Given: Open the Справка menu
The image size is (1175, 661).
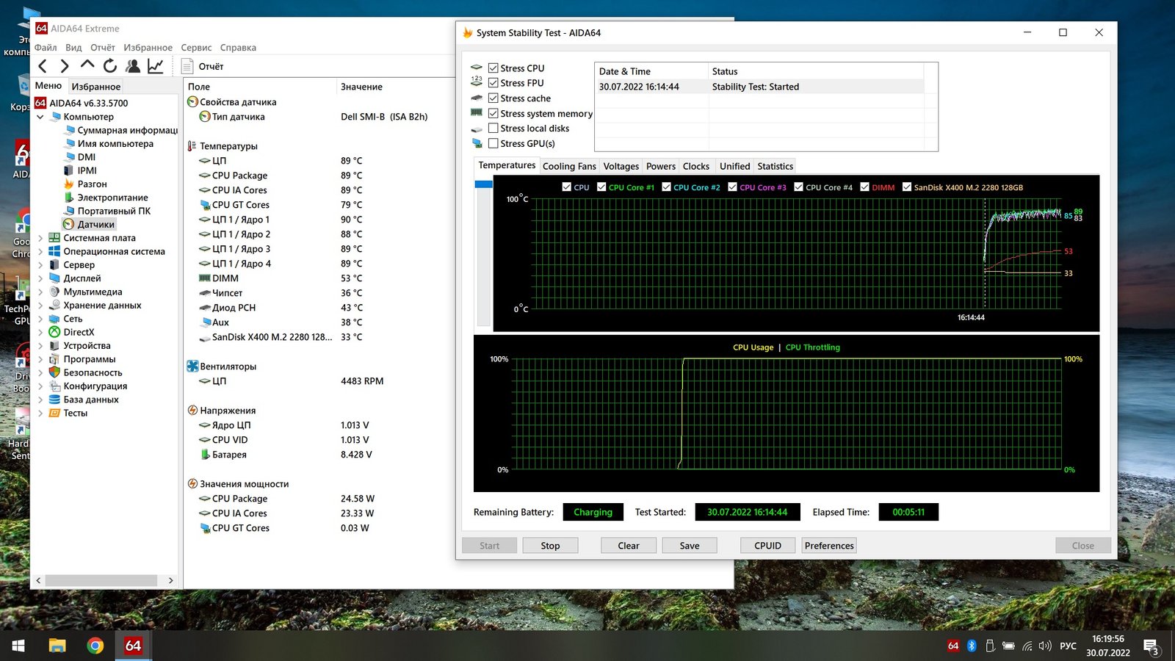Looking at the screenshot, I should pos(238,48).
